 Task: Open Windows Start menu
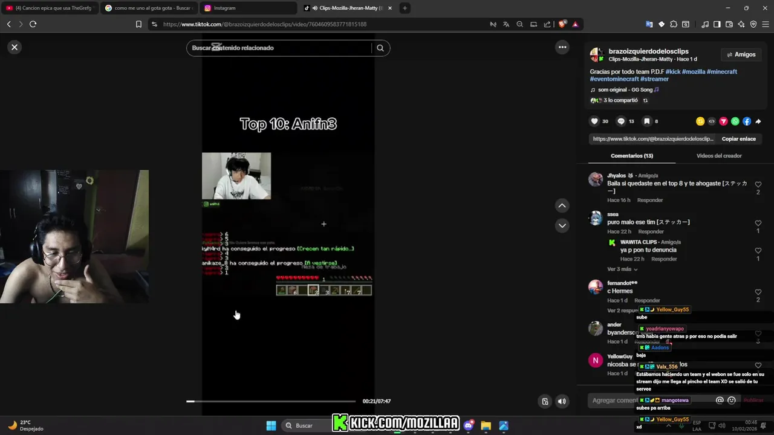pyautogui.click(x=271, y=425)
